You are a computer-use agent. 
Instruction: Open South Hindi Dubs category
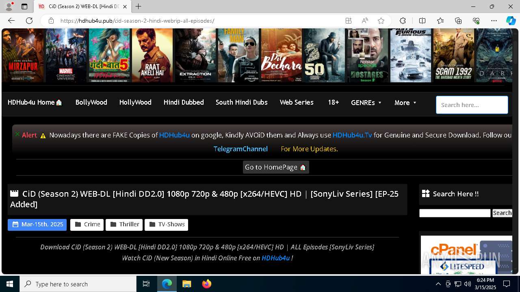[241, 103]
